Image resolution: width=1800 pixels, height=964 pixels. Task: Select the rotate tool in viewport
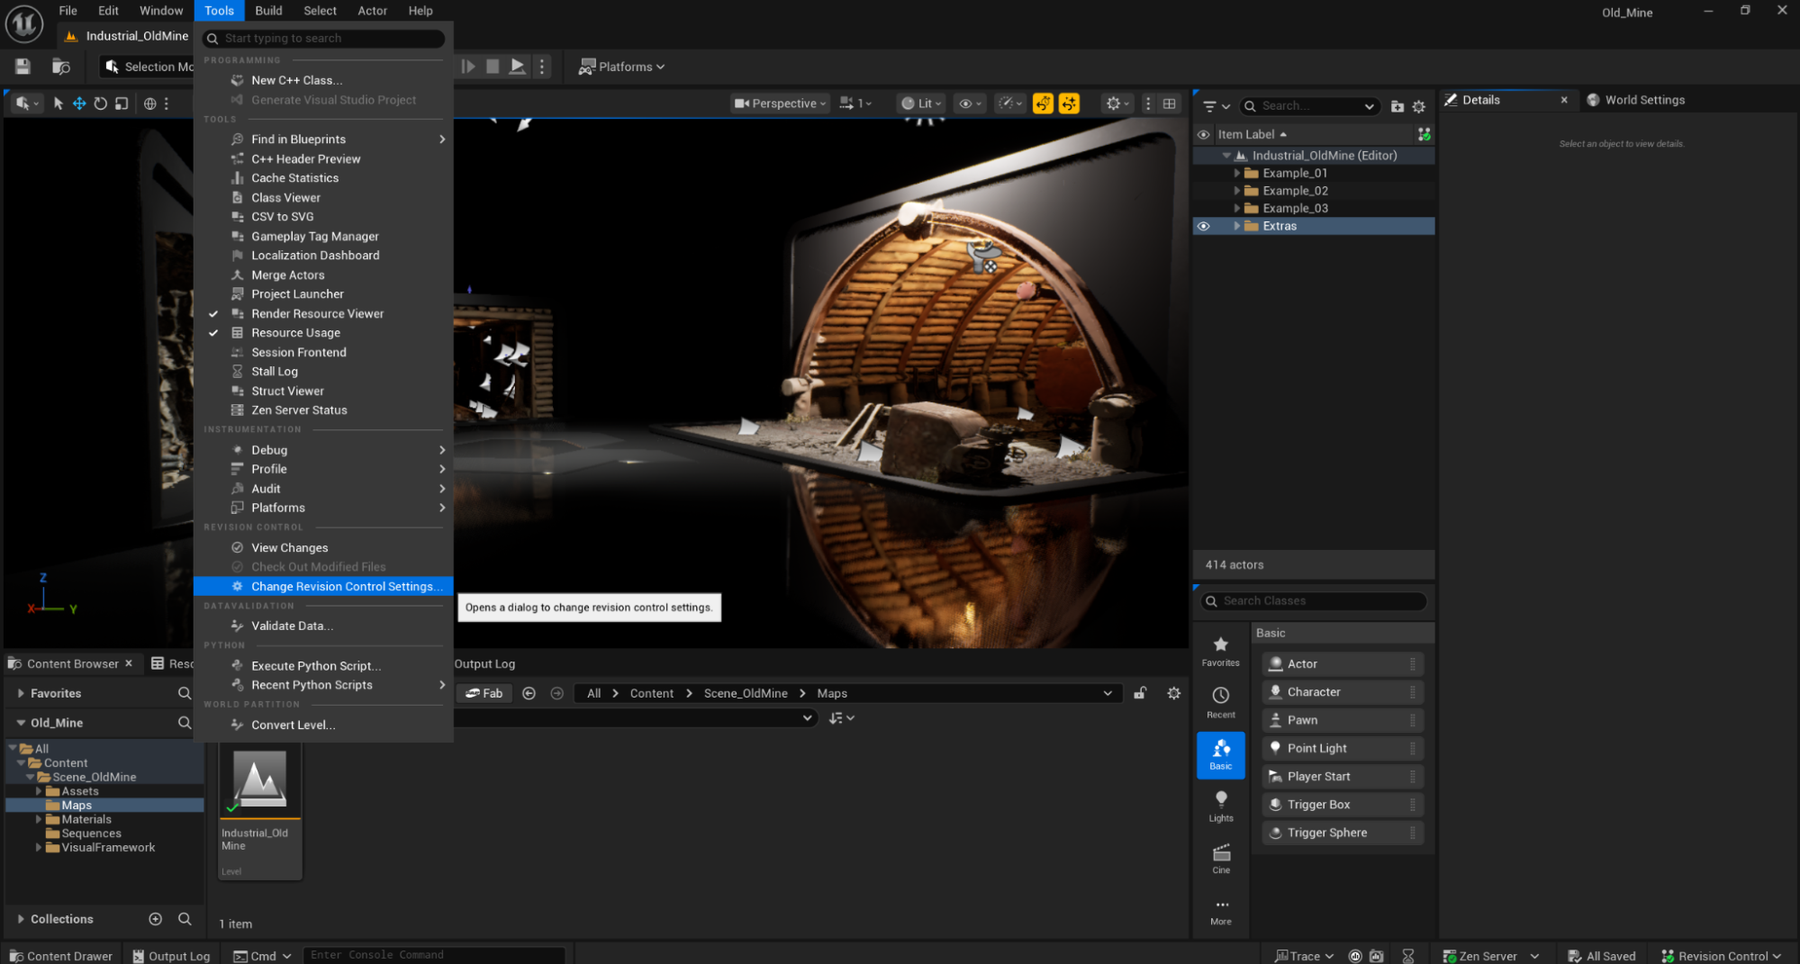click(100, 104)
